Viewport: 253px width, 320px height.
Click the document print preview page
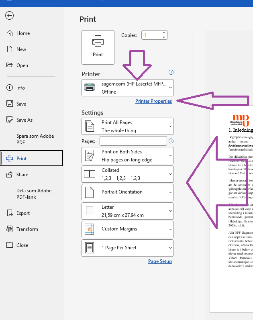[231, 208]
